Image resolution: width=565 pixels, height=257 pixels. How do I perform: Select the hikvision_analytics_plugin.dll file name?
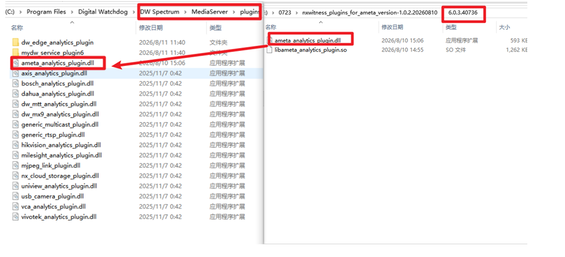click(61, 145)
